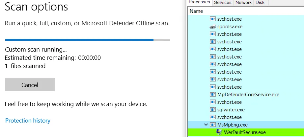Click the svchost.exe icon directly below sqlwriter.exe
This screenshot has height=137, width=304.
pyautogui.click(x=212, y=117)
